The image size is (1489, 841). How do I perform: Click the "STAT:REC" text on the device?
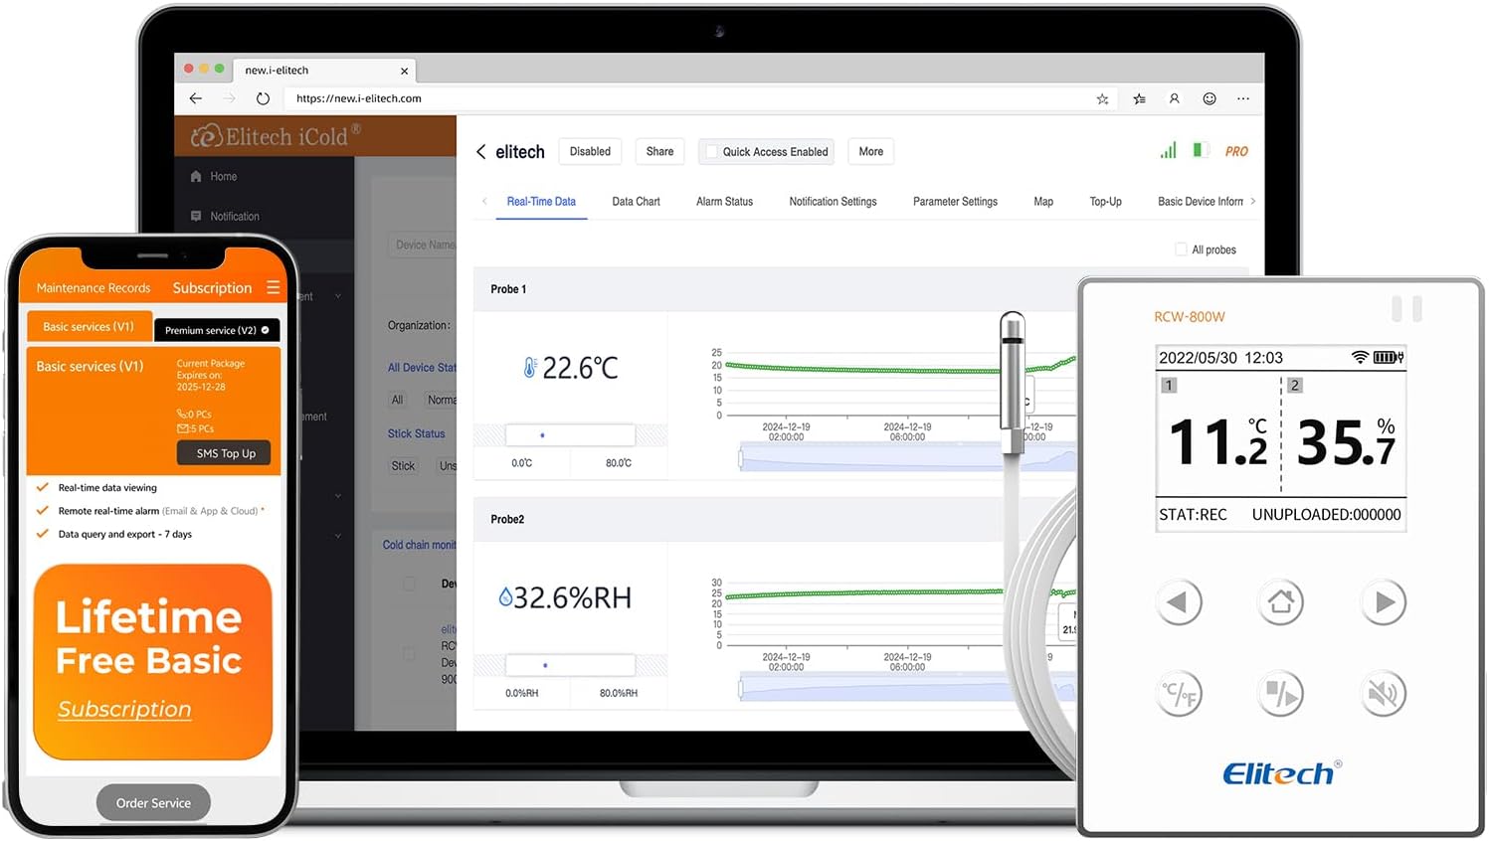[1193, 515]
